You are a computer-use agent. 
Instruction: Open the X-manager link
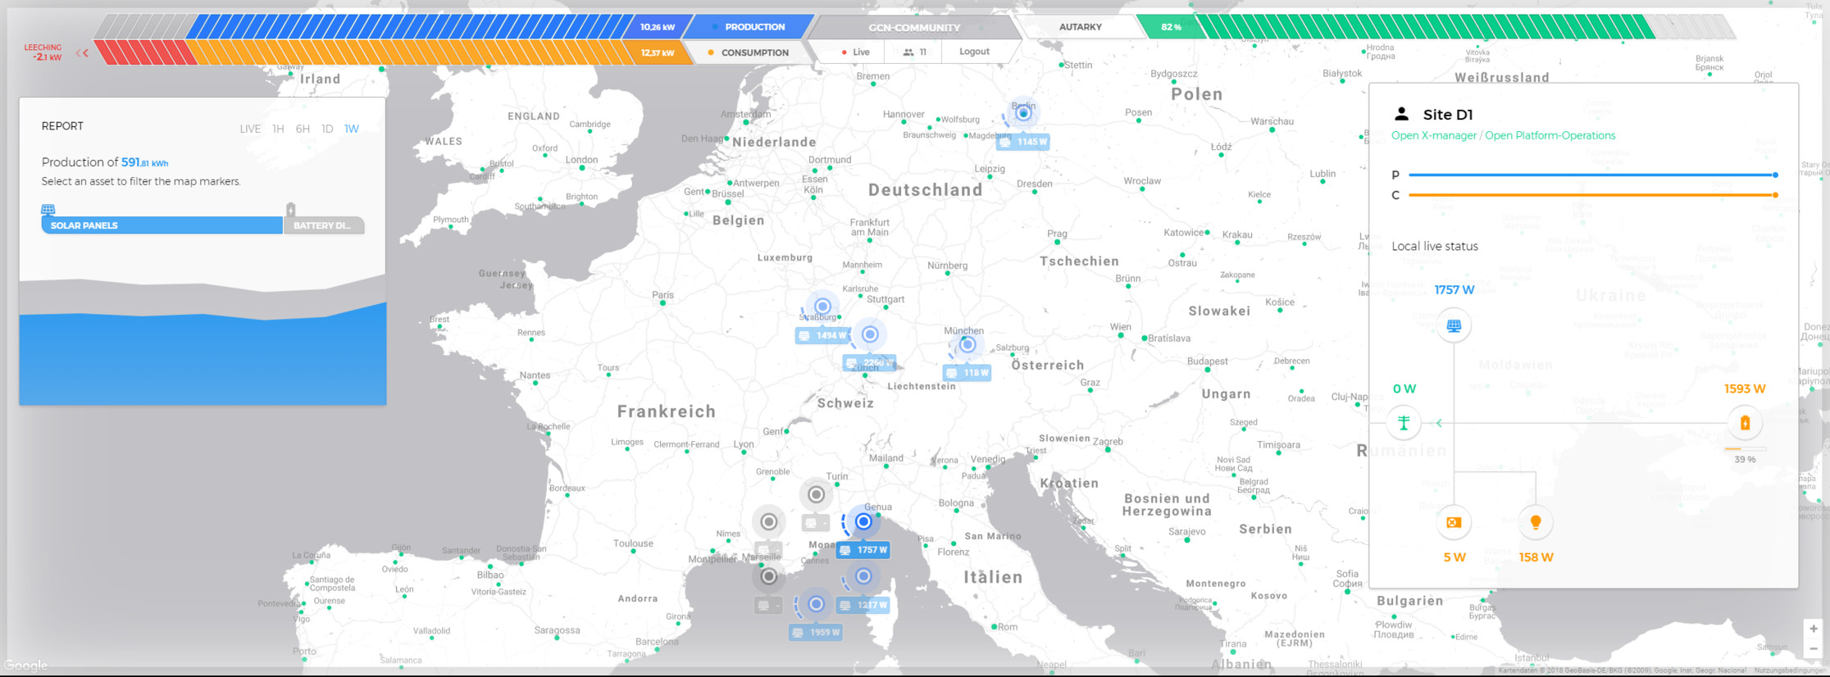1433,136
